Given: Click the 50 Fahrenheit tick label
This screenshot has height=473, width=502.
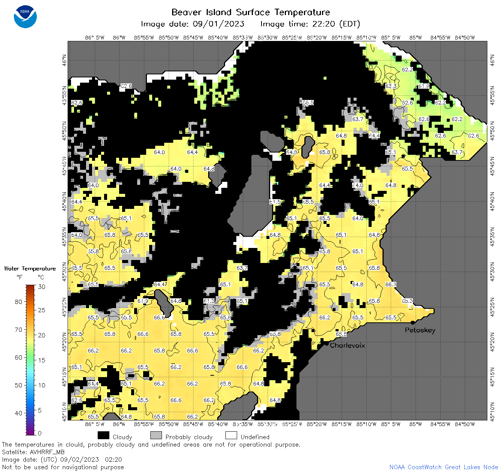Looking at the screenshot, I should coord(18,385).
